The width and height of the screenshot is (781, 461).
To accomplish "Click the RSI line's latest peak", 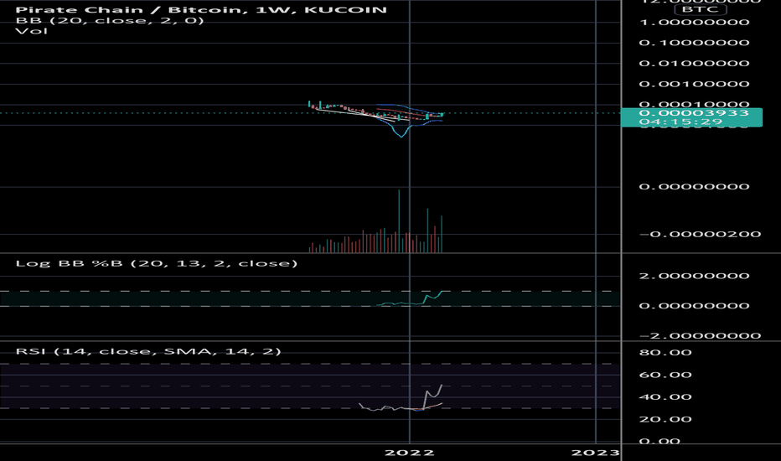I will click(442, 385).
